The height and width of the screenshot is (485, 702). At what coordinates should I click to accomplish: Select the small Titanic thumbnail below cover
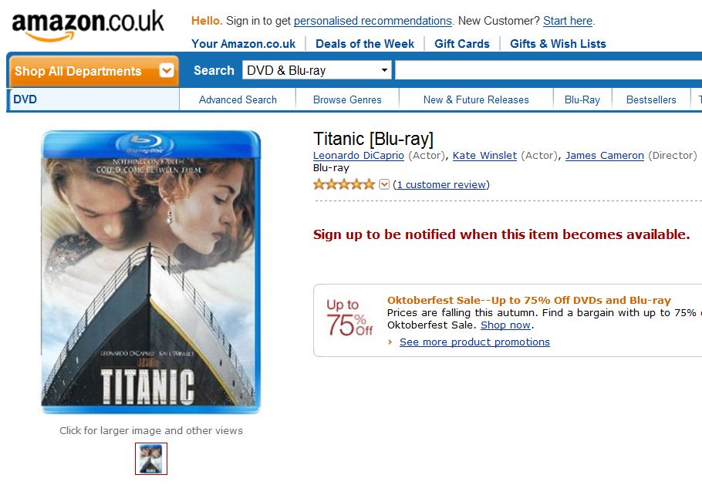[x=151, y=459]
